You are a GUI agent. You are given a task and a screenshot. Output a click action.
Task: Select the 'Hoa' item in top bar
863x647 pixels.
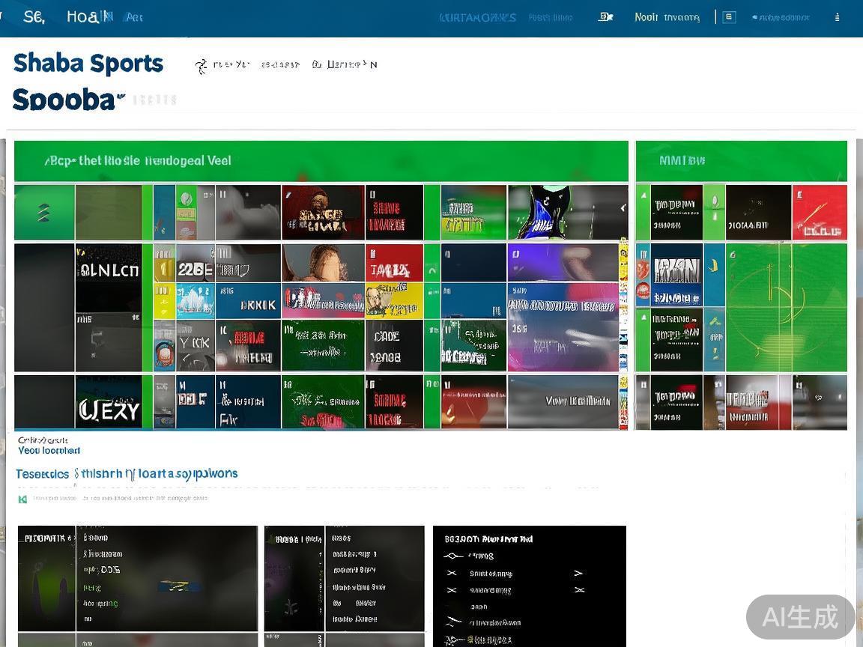click(82, 16)
